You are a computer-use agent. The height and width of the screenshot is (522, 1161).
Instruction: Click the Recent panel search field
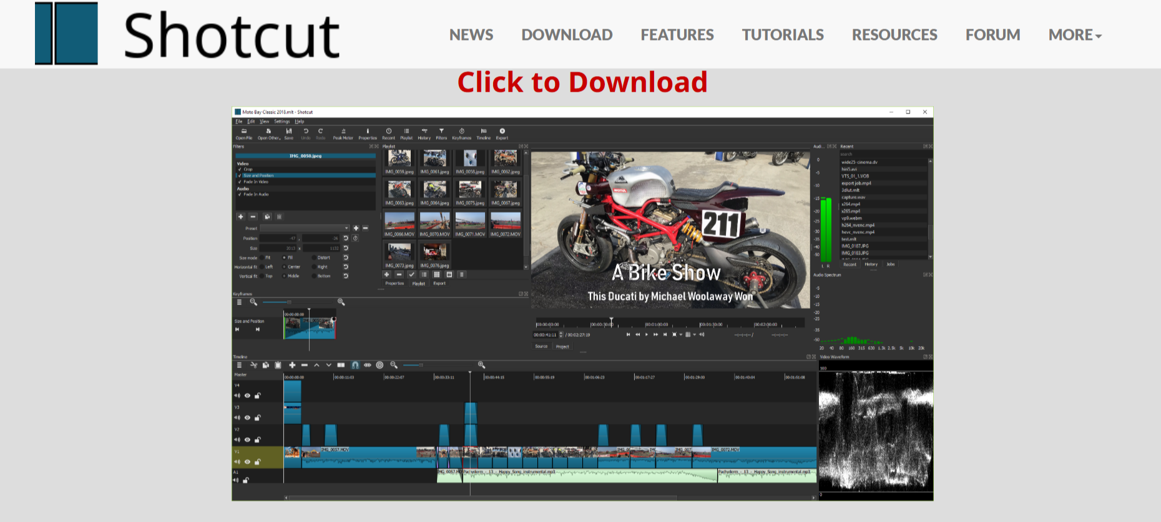(x=885, y=154)
